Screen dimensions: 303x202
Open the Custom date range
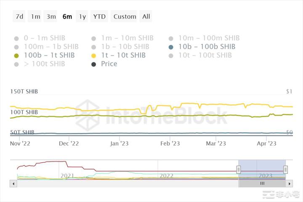[x=125, y=16]
